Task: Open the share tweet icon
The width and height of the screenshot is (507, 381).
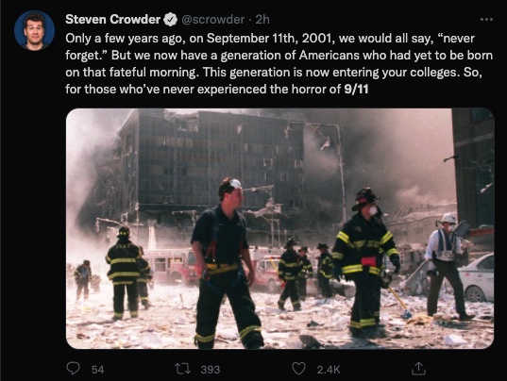Action: (418, 369)
